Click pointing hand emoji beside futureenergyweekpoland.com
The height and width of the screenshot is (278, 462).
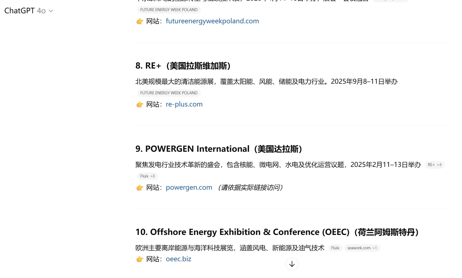tap(140, 21)
